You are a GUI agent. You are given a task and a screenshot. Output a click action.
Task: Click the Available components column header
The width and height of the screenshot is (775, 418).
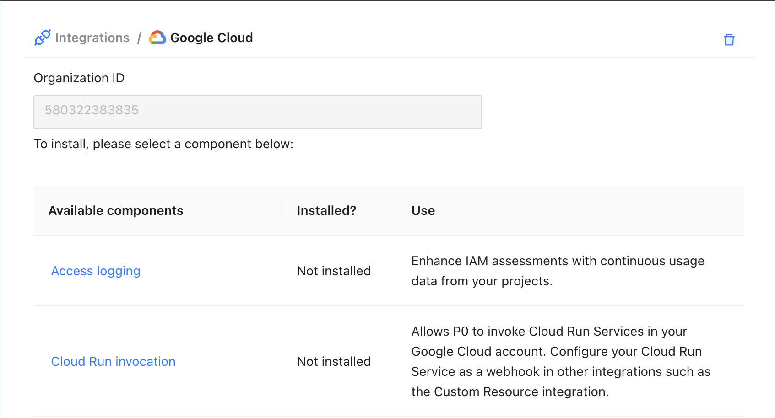pos(116,211)
